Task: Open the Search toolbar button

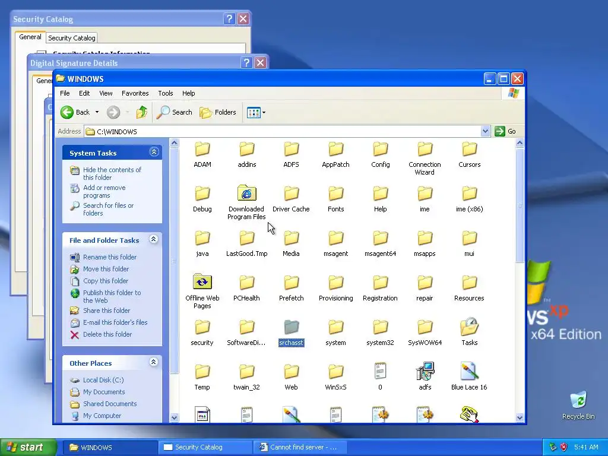Action: pyautogui.click(x=174, y=112)
